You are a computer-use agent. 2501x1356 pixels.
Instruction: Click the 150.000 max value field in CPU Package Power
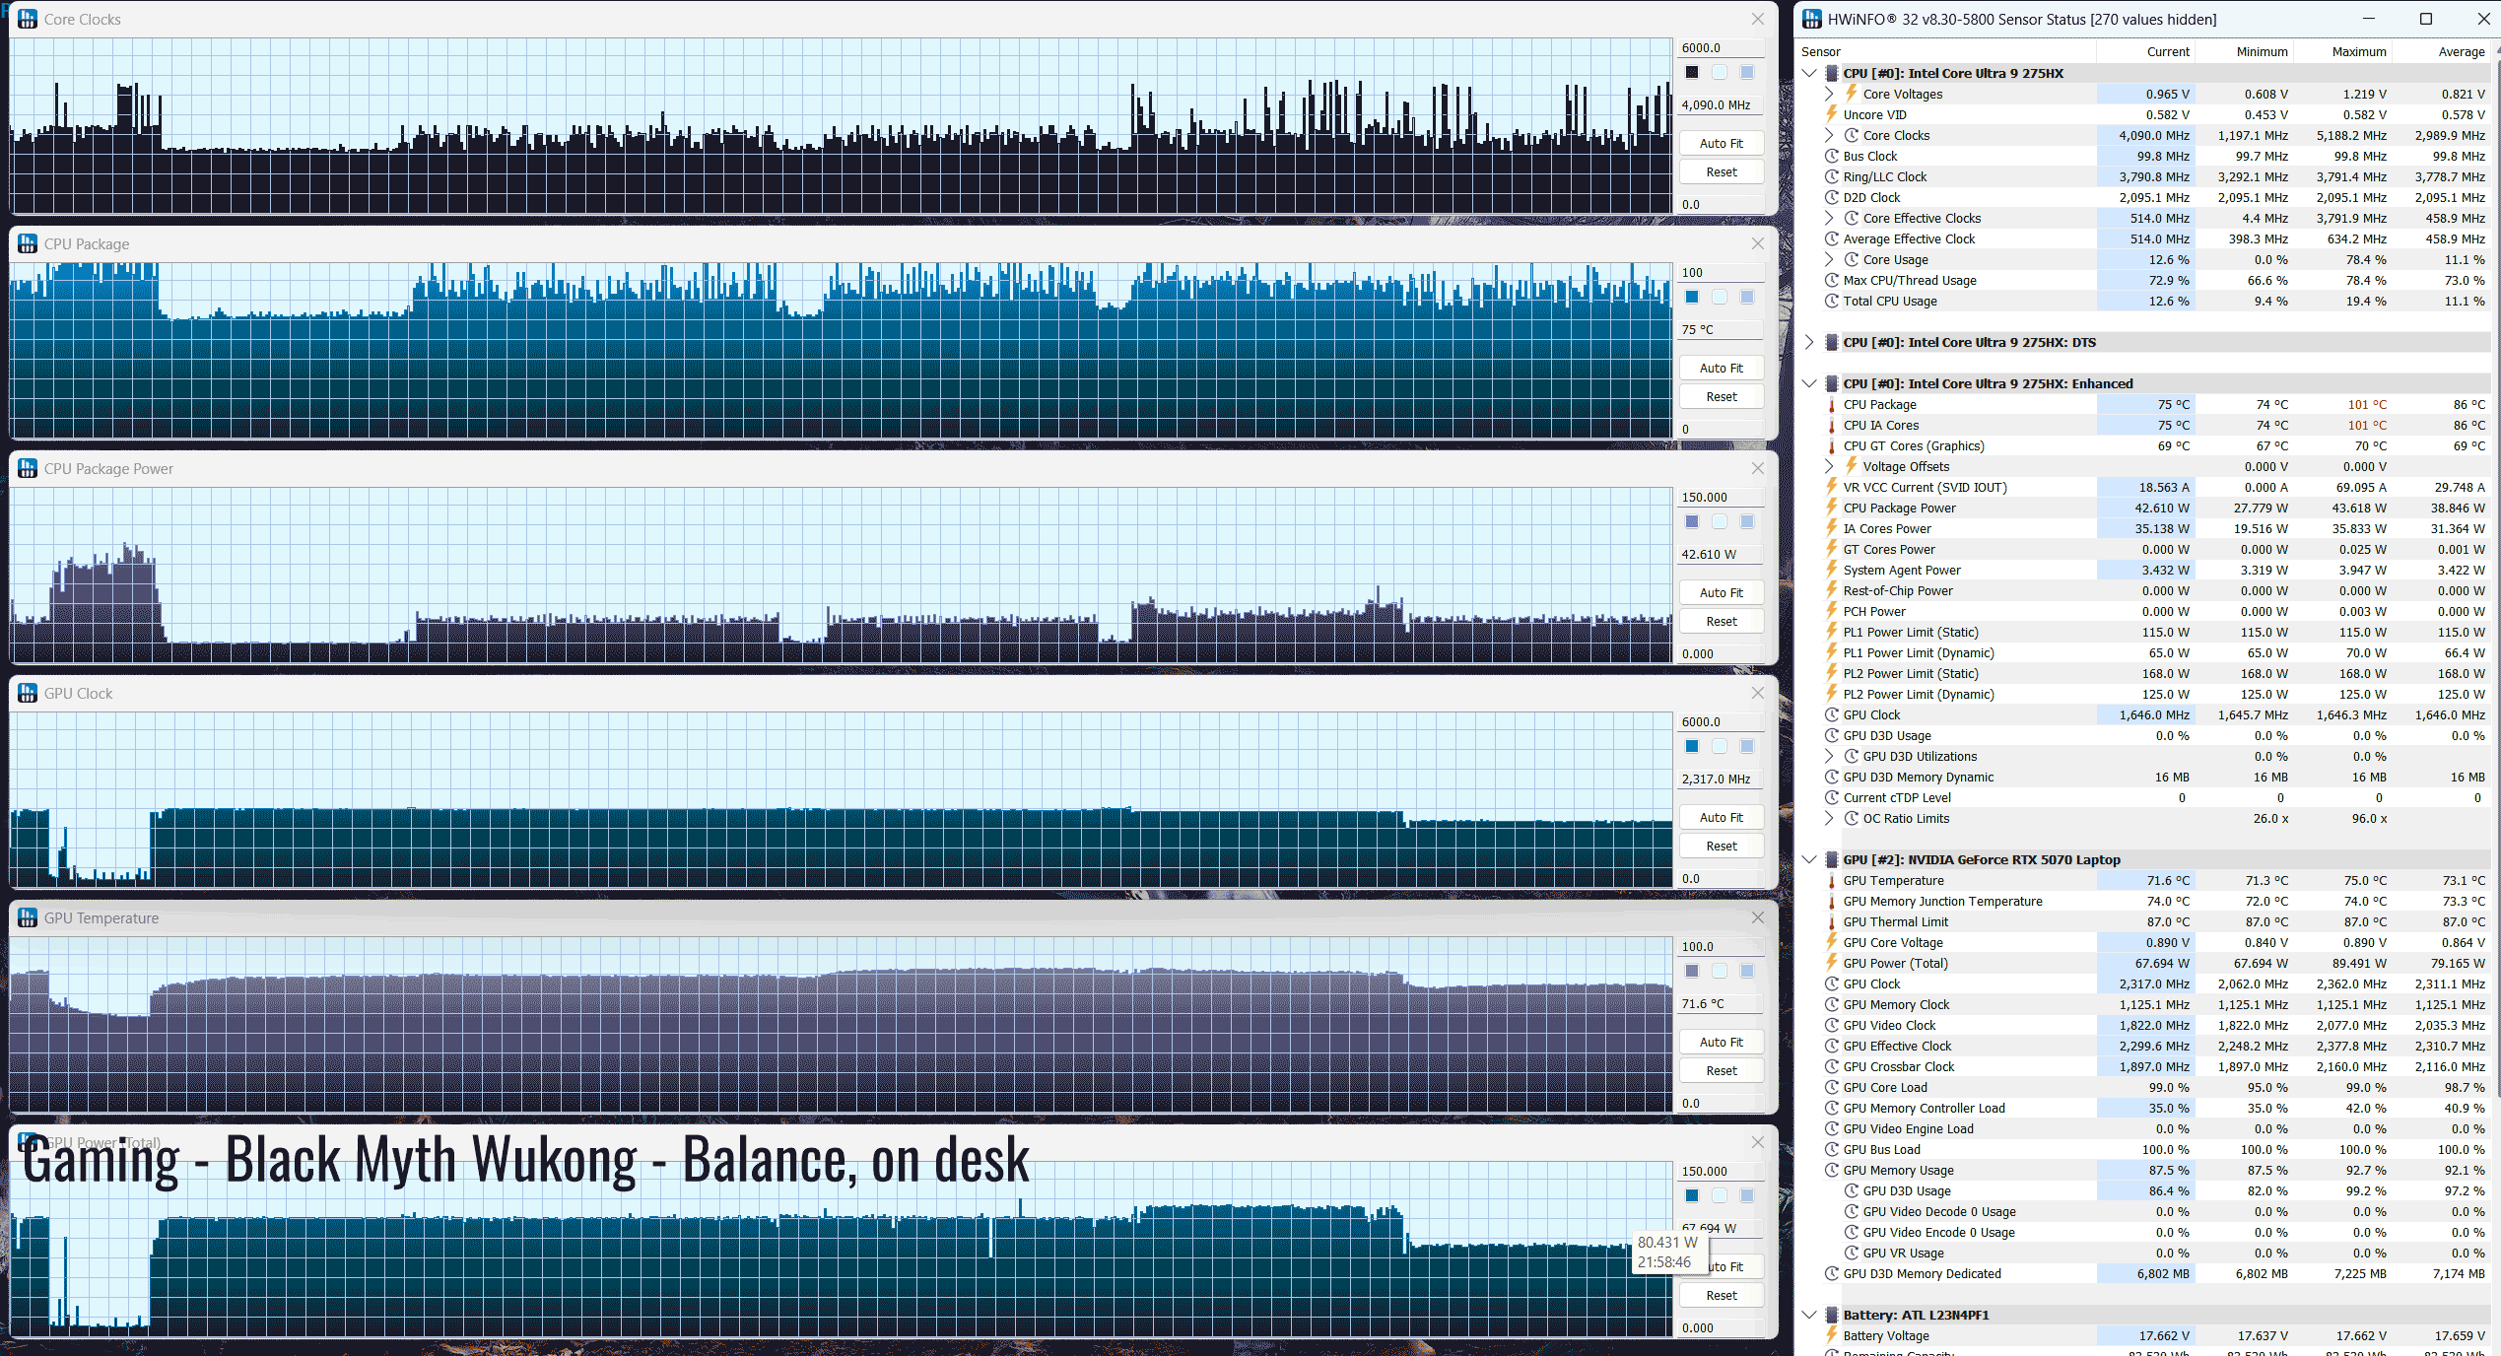click(1720, 497)
